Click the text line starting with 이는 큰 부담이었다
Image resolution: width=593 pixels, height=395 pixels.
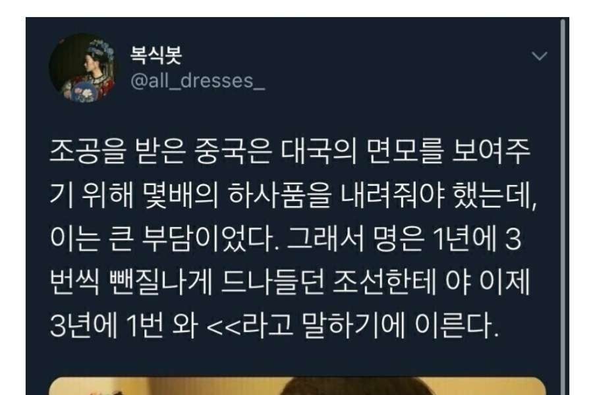tap(285, 239)
